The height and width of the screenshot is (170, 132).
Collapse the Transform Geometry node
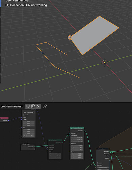click(x=71, y=128)
